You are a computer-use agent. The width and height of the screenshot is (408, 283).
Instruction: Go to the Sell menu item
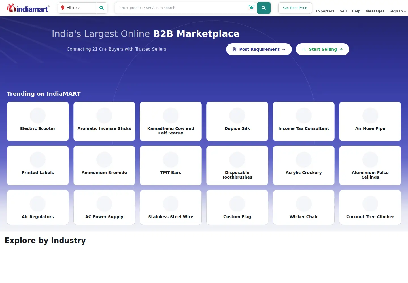pos(343,11)
